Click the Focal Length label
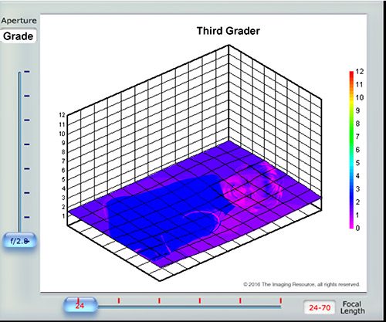This screenshot has height=322, width=386. [x=352, y=307]
